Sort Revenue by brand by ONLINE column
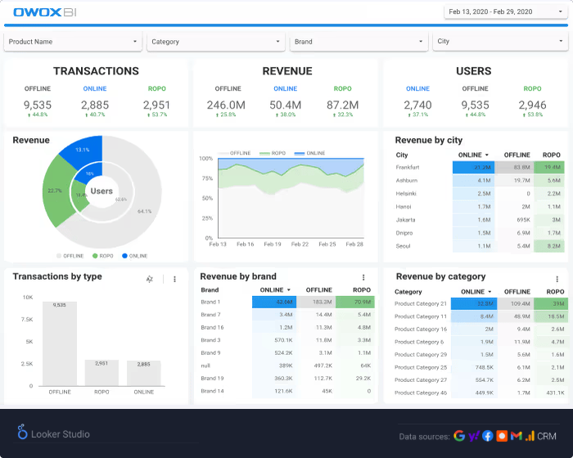This screenshot has width=573, height=458. 275,290
